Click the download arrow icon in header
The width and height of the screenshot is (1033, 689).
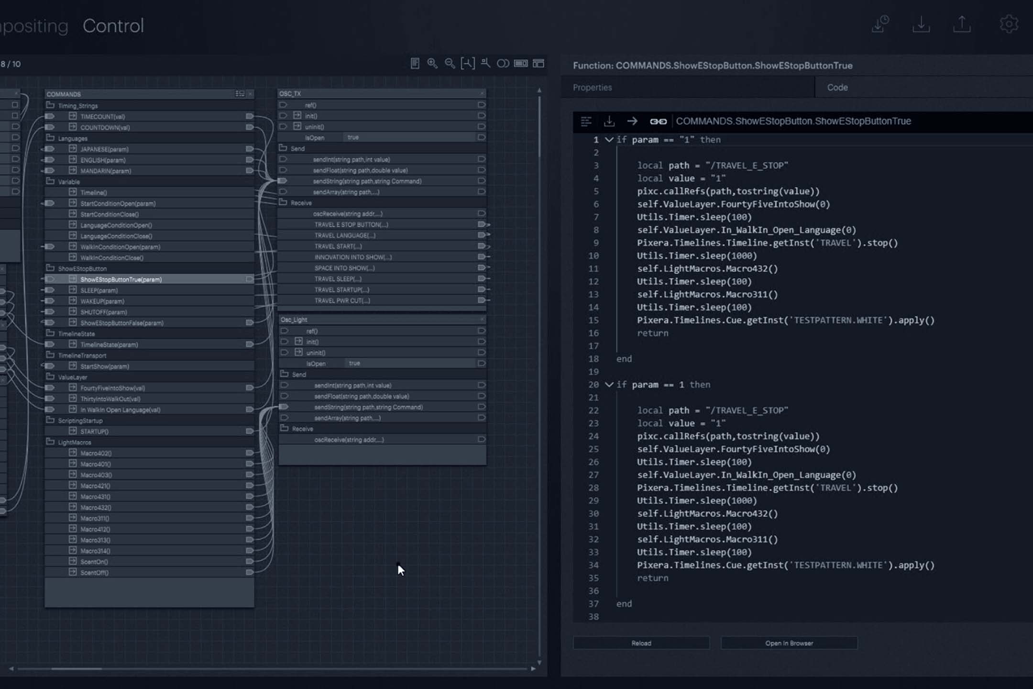(x=921, y=24)
